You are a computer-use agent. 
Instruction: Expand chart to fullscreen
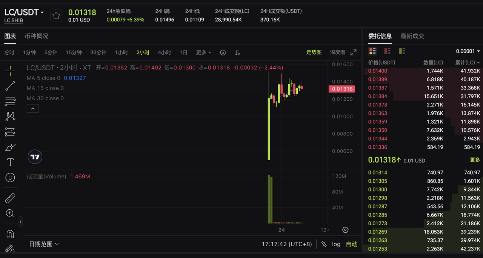(x=354, y=52)
